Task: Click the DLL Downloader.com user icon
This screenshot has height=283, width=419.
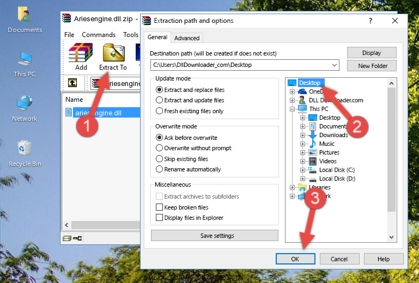Action: [x=302, y=100]
